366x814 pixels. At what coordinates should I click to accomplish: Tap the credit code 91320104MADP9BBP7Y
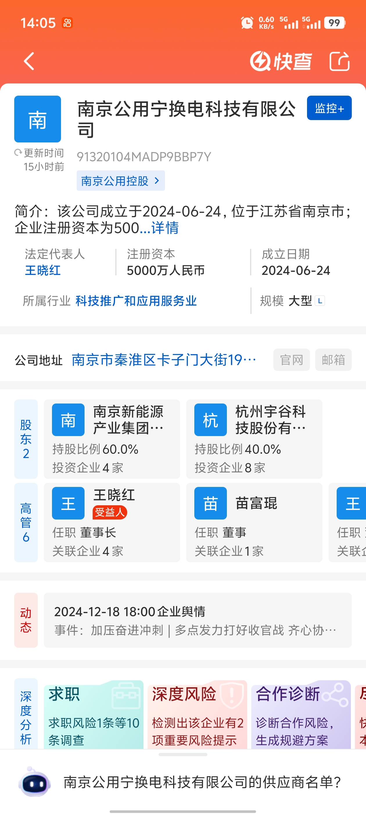(144, 157)
